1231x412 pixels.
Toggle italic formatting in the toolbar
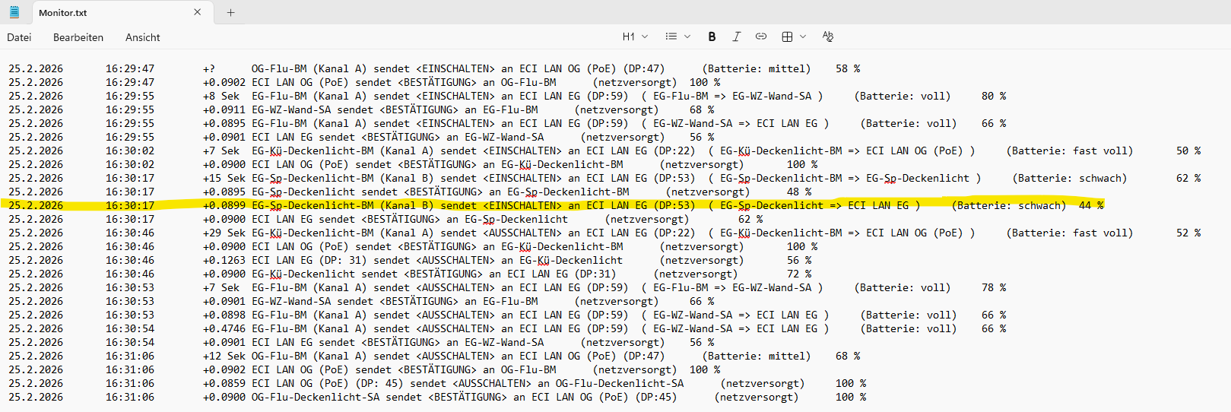pyautogui.click(x=736, y=36)
